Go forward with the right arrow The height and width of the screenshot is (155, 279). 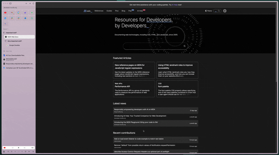[x=30, y=3]
